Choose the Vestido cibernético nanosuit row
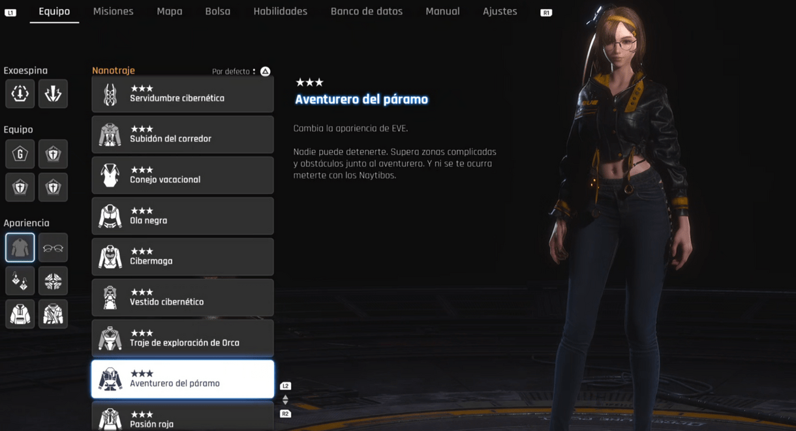The height and width of the screenshot is (431, 796). point(183,297)
